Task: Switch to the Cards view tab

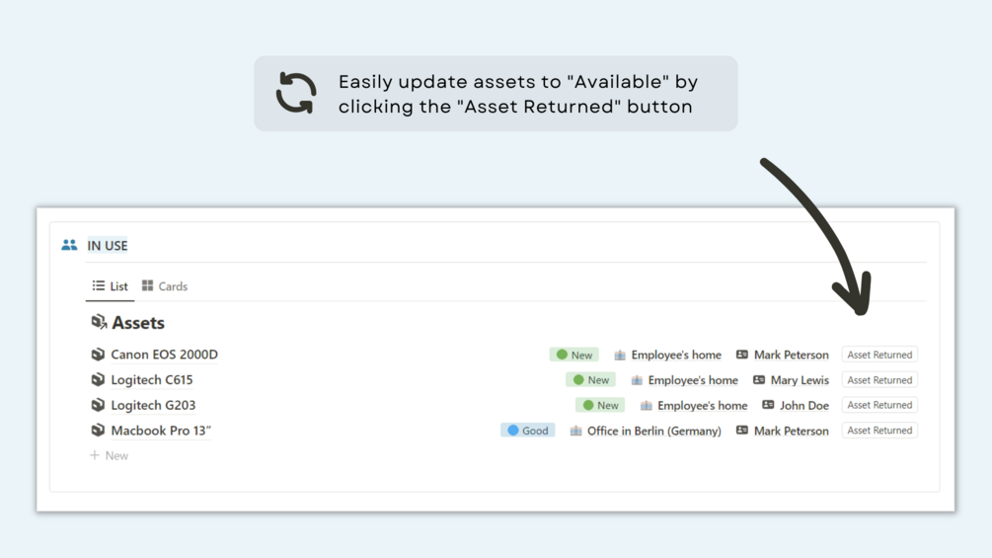Action: pyautogui.click(x=165, y=286)
